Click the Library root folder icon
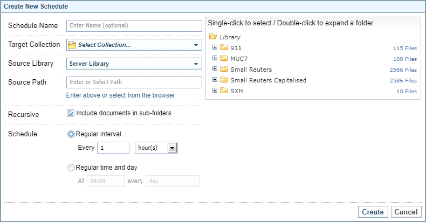 213,37
